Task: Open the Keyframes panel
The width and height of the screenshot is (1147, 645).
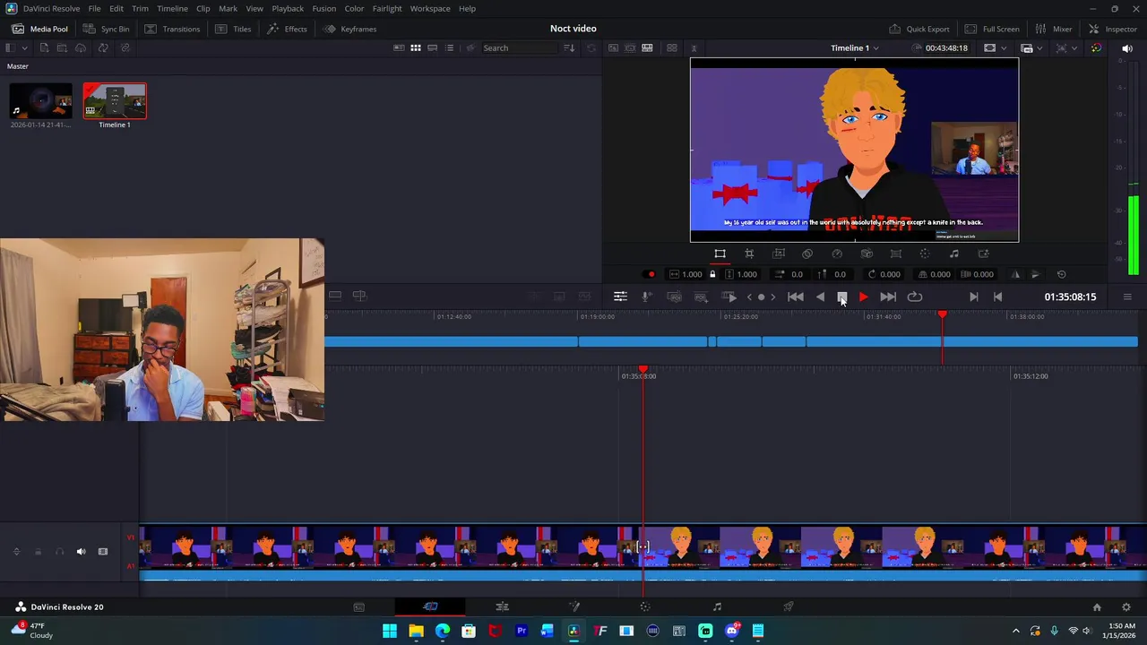Action: (x=350, y=29)
